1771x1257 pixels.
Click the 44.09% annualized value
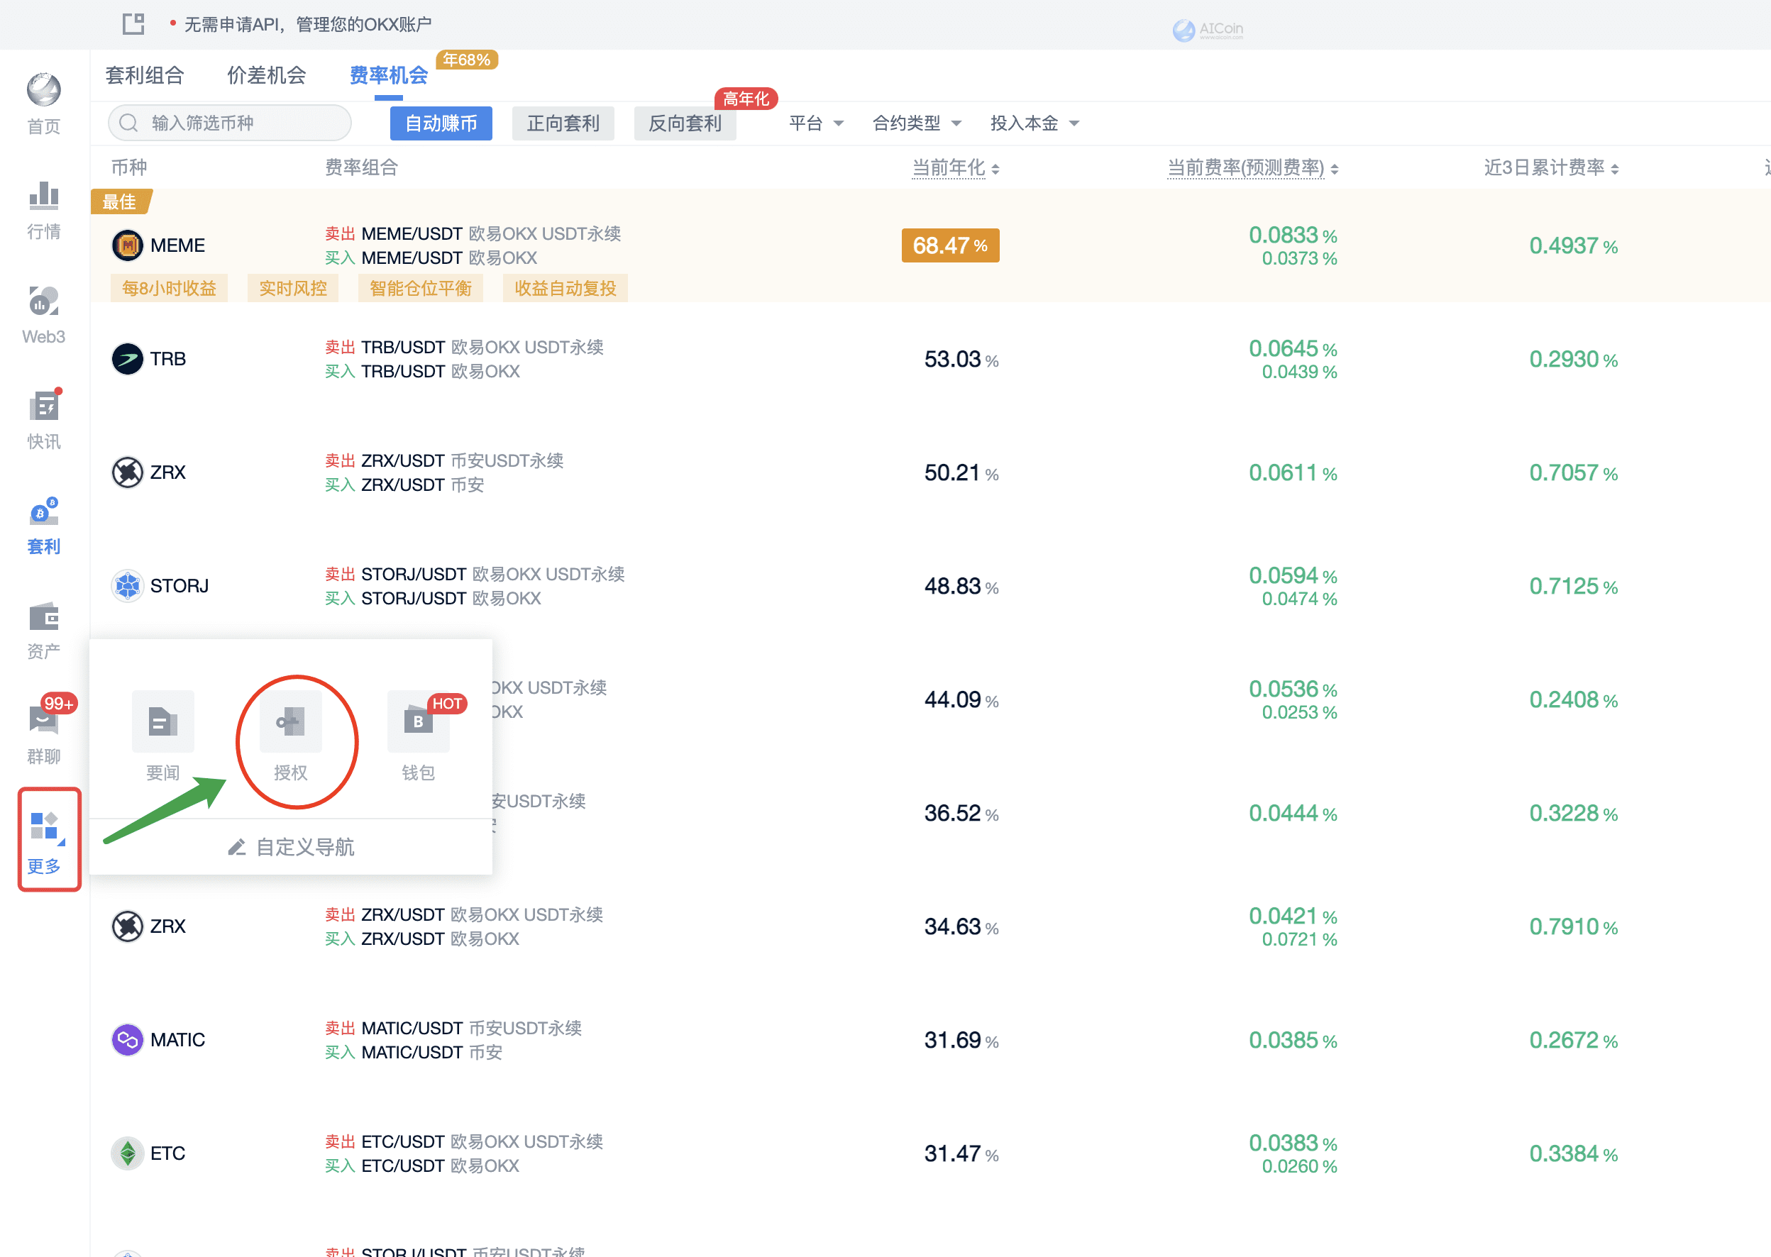pos(961,699)
